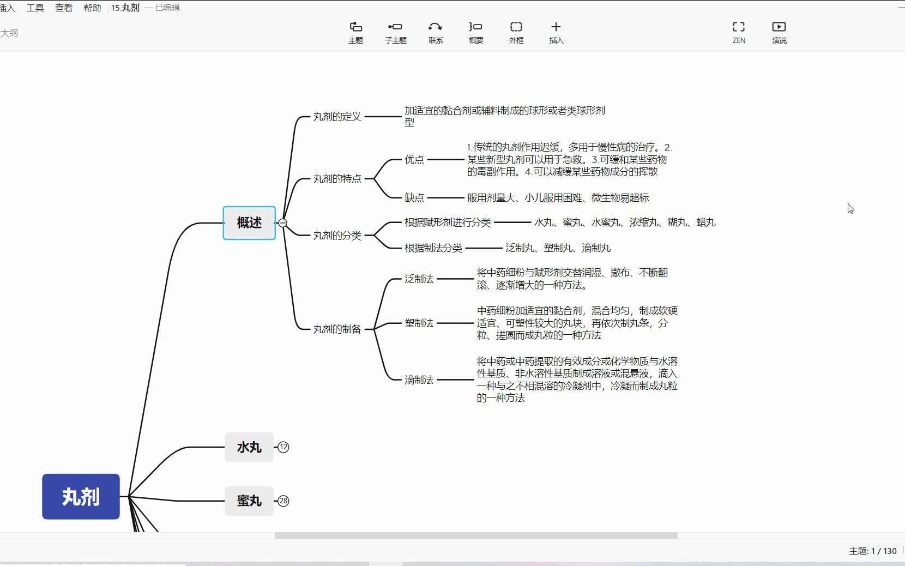905x566 pixels.
Task: Select the 联系 relationship tool
Action: click(x=436, y=33)
